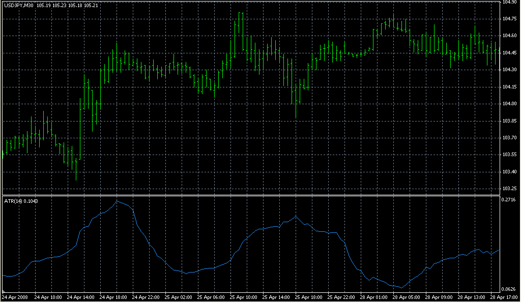Click the lowest trough of the ATR line
521x302 pixels.
[x=399, y=288]
